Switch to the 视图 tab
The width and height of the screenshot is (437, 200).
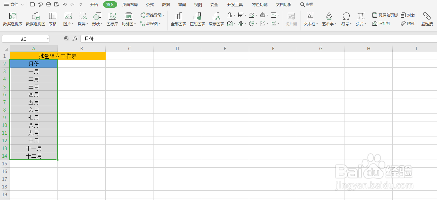click(198, 4)
